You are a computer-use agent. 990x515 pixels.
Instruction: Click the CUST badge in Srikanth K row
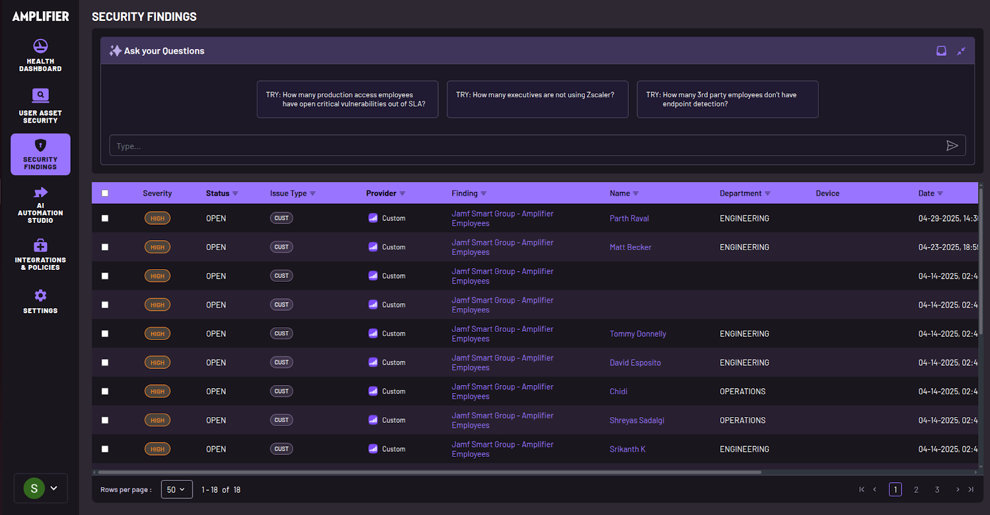coord(282,449)
